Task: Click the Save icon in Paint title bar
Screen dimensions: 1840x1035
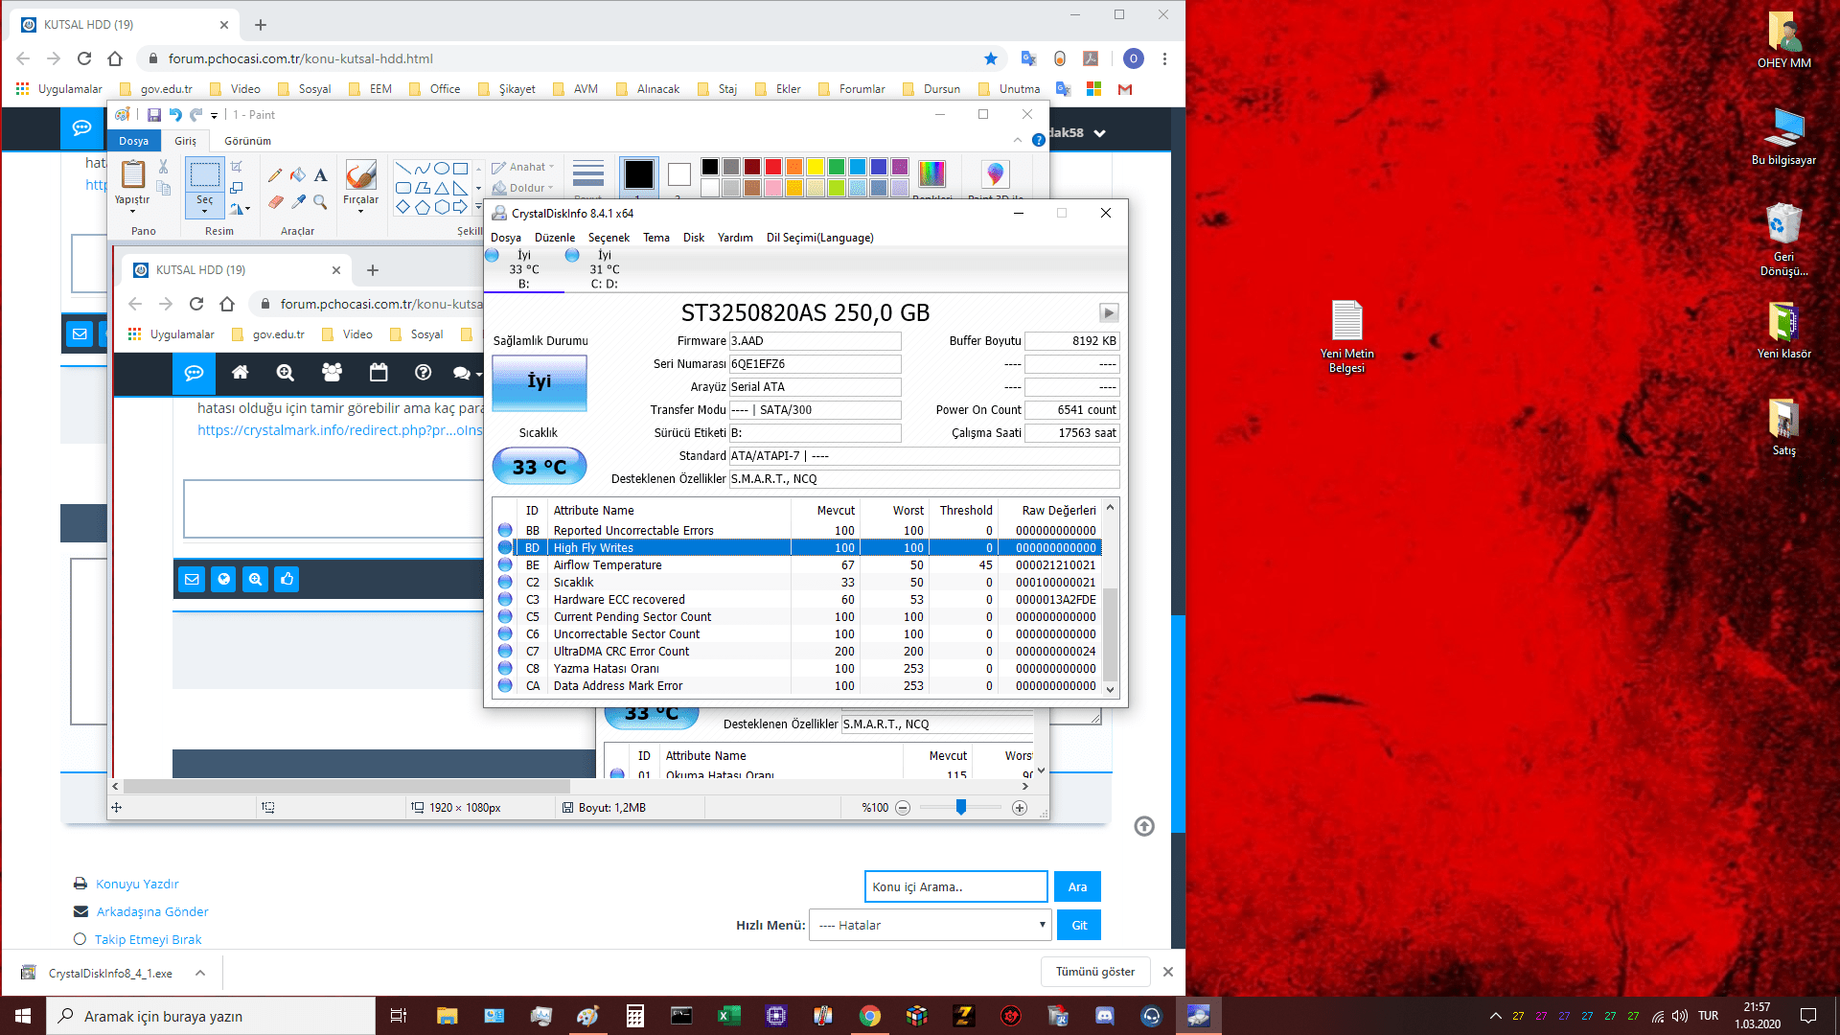Action: pyautogui.click(x=153, y=115)
